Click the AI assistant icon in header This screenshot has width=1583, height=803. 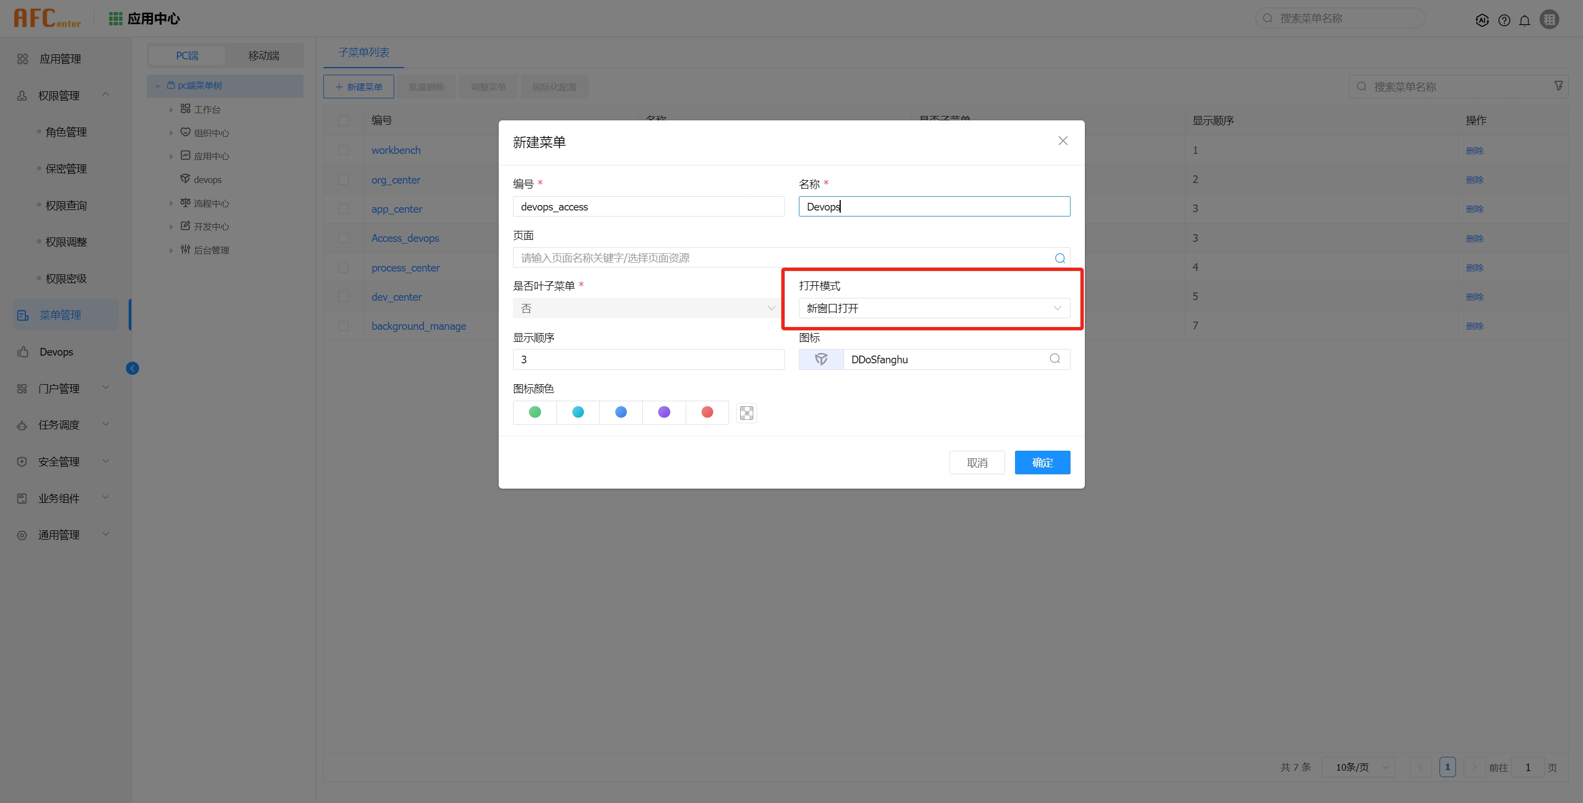[1482, 20]
